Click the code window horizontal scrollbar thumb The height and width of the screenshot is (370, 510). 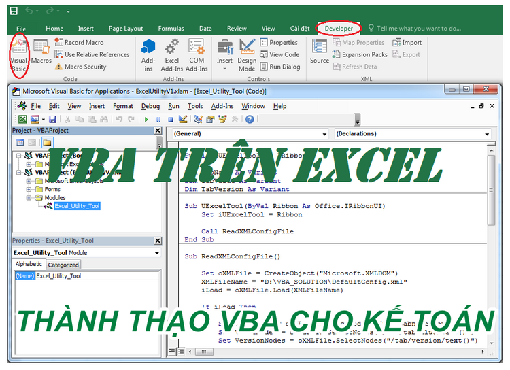point(204,352)
